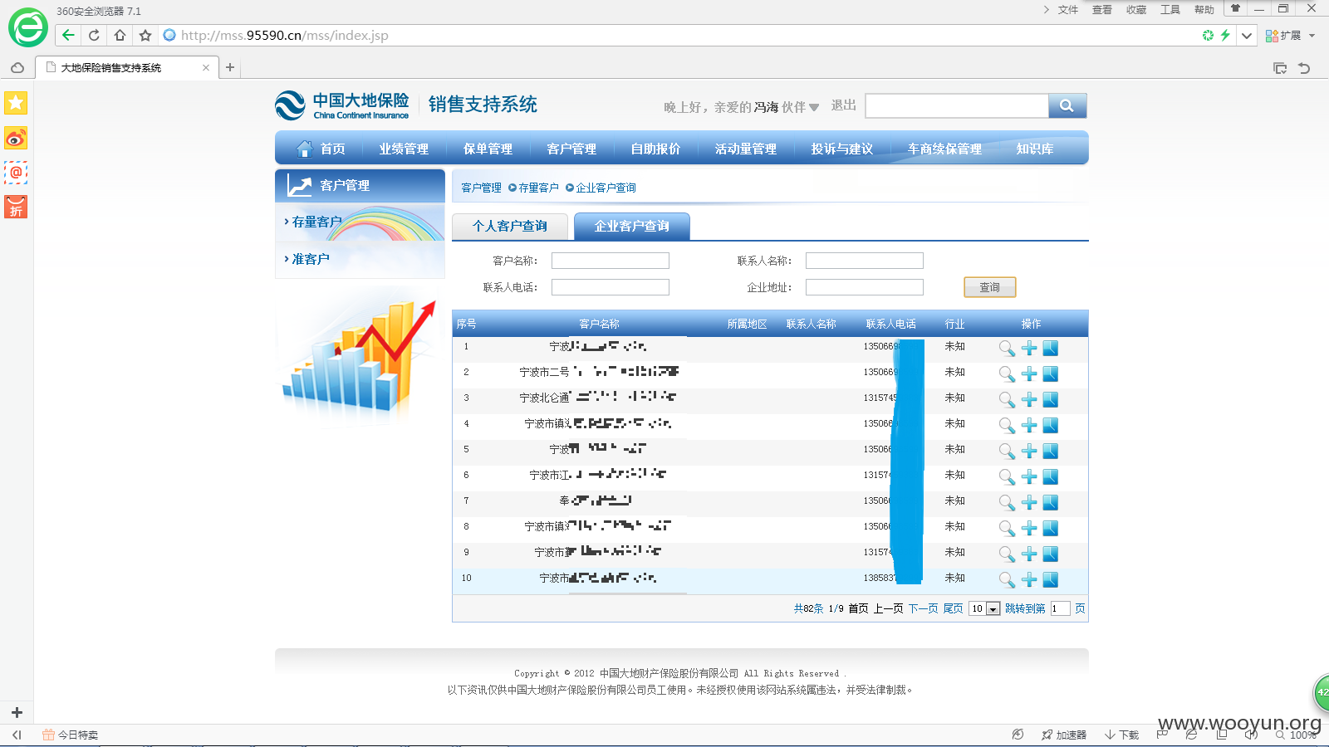Click the top site search input box
1329x747 pixels.
(957, 105)
